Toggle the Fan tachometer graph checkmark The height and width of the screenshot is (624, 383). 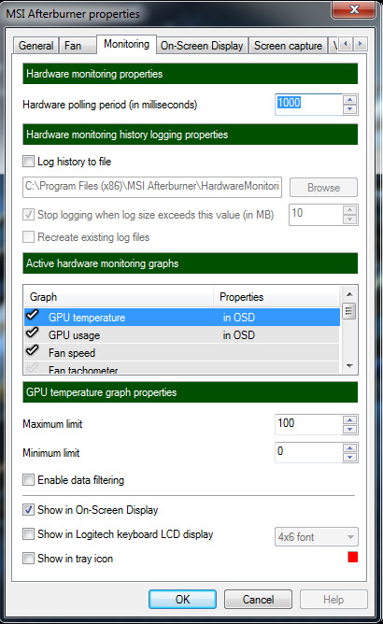[x=33, y=368]
